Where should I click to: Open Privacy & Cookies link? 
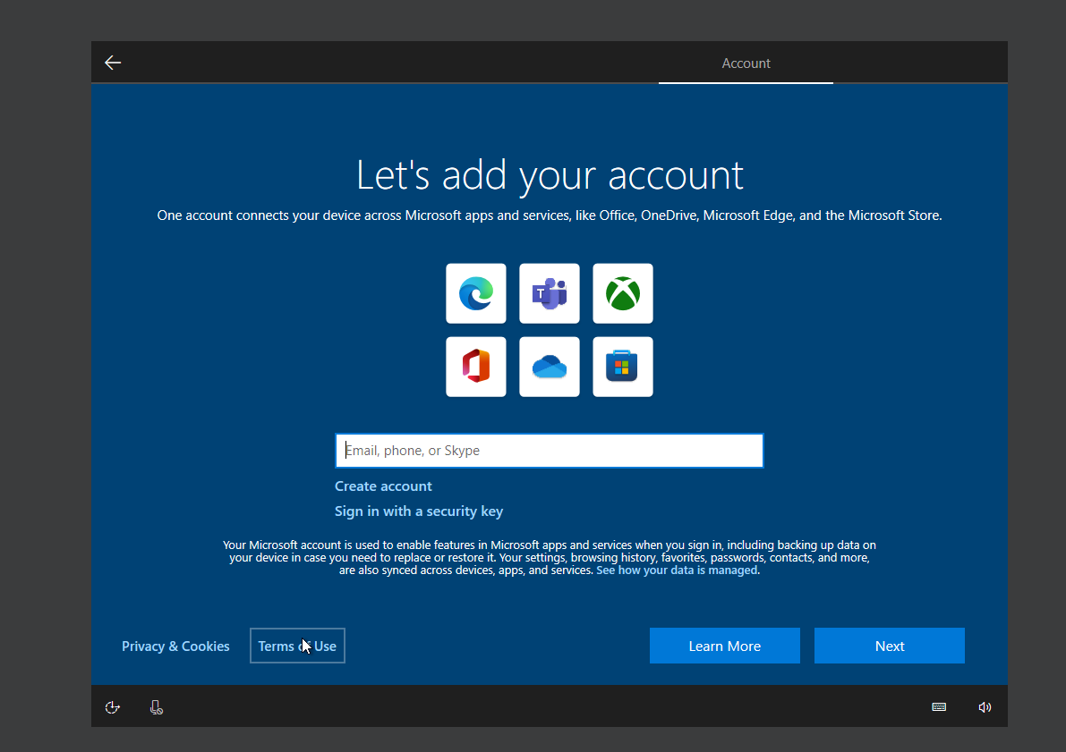coord(175,646)
